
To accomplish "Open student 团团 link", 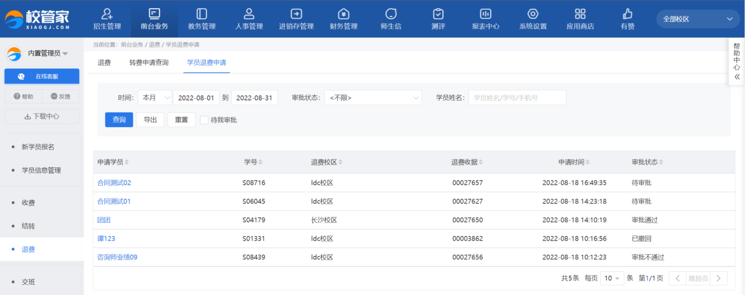I will (104, 220).
